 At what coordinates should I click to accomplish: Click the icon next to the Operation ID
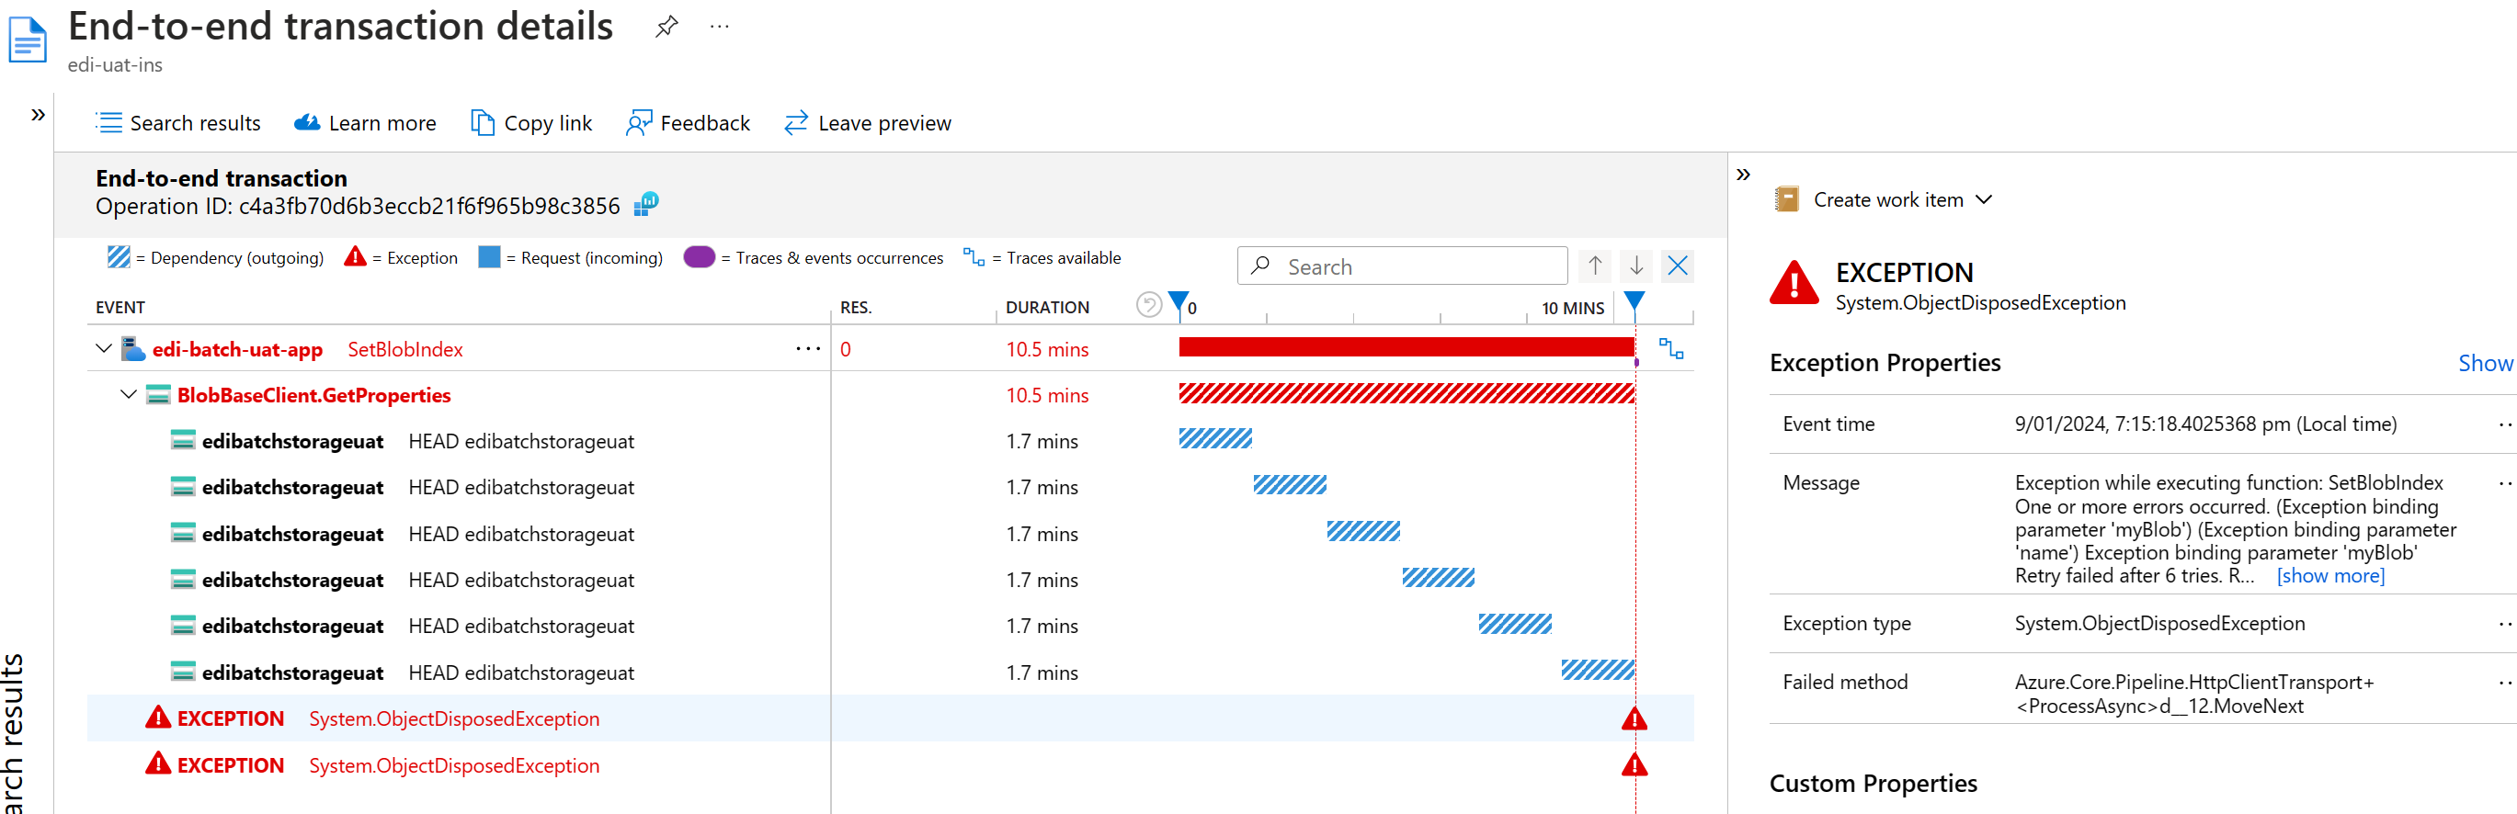pos(647,204)
